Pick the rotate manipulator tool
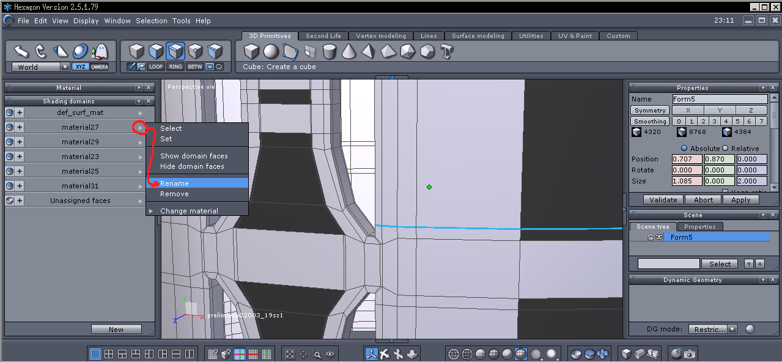The height and width of the screenshot is (362, 782). click(x=41, y=51)
